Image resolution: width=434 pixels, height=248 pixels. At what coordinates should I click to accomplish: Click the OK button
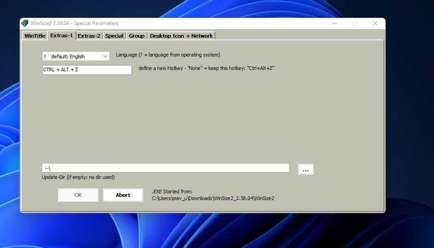(x=78, y=195)
